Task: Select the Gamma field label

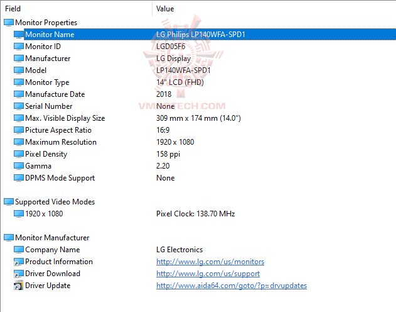Action: (x=38, y=166)
